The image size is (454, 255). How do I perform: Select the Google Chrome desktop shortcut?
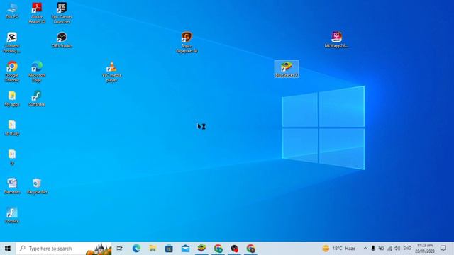coord(12,72)
